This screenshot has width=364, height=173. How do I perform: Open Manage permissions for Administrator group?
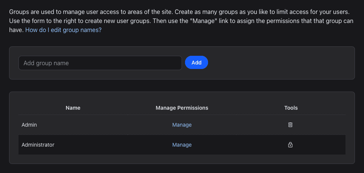click(x=182, y=145)
